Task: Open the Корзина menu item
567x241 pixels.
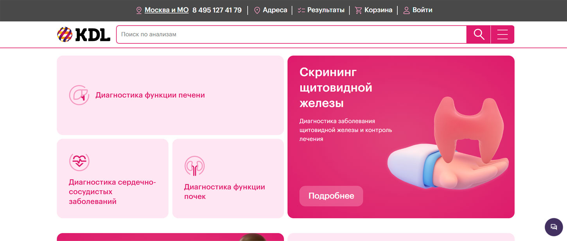Action: coord(378,10)
